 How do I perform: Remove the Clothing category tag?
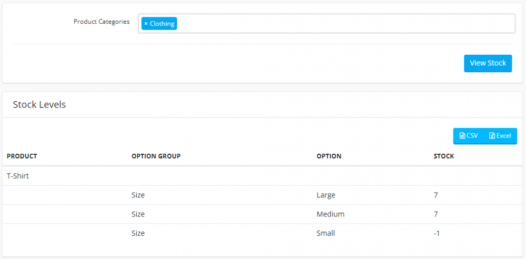(x=146, y=24)
